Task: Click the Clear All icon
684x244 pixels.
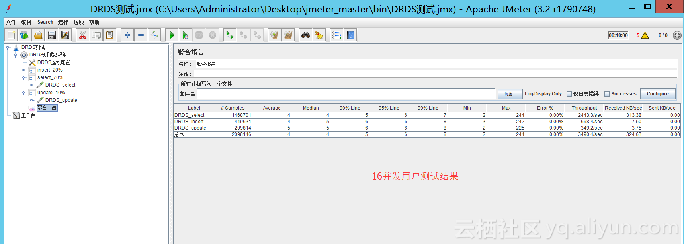Action: (x=288, y=35)
